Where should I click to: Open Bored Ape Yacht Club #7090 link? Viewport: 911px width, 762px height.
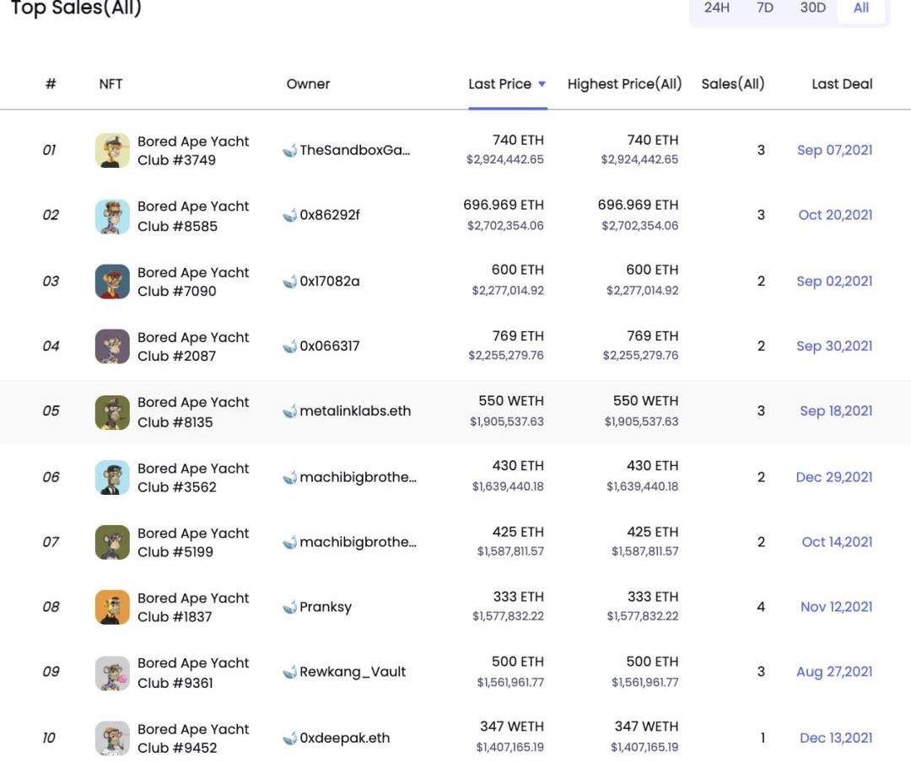click(x=193, y=282)
